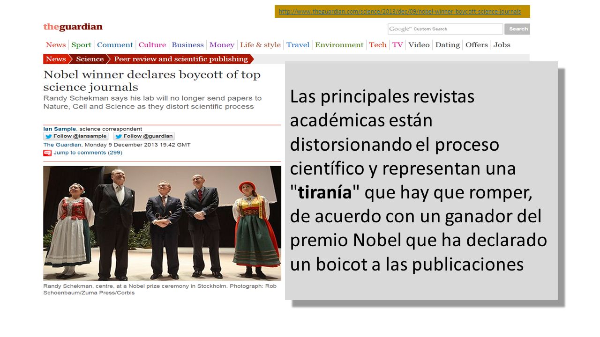Select the Business nav item
This screenshot has width=600, height=337.
coord(187,45)
